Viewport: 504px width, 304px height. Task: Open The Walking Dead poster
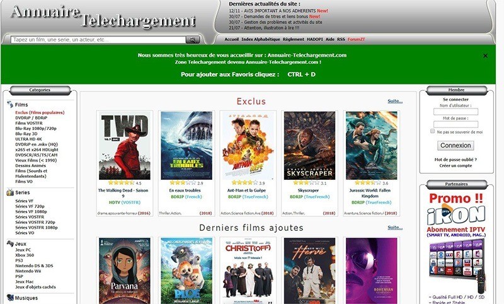pos(124,146)
